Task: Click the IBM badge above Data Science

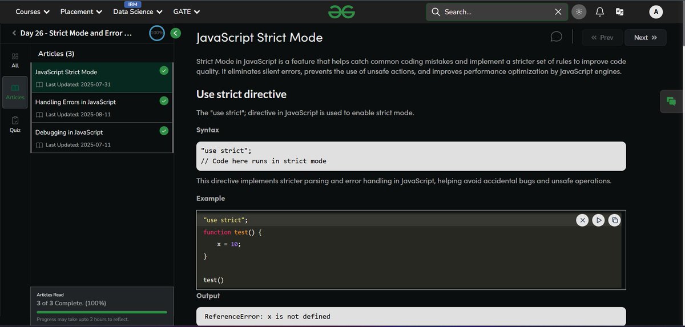Action: [x=132, y=4]
